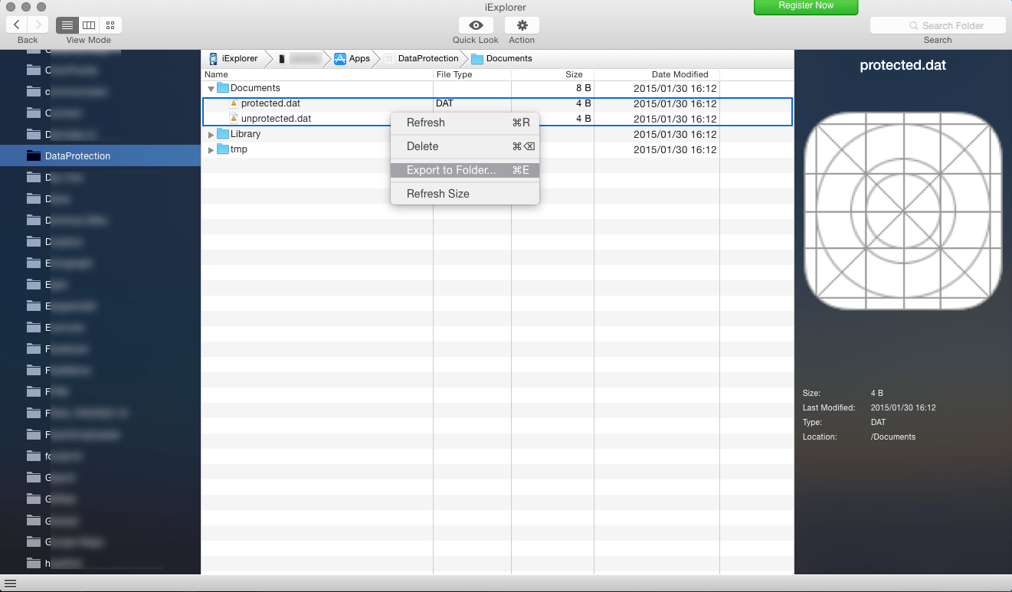The width and height of the screenshot is (1012, 592).
Task: Go forward with the right arrow button
Action: (38, 25)
